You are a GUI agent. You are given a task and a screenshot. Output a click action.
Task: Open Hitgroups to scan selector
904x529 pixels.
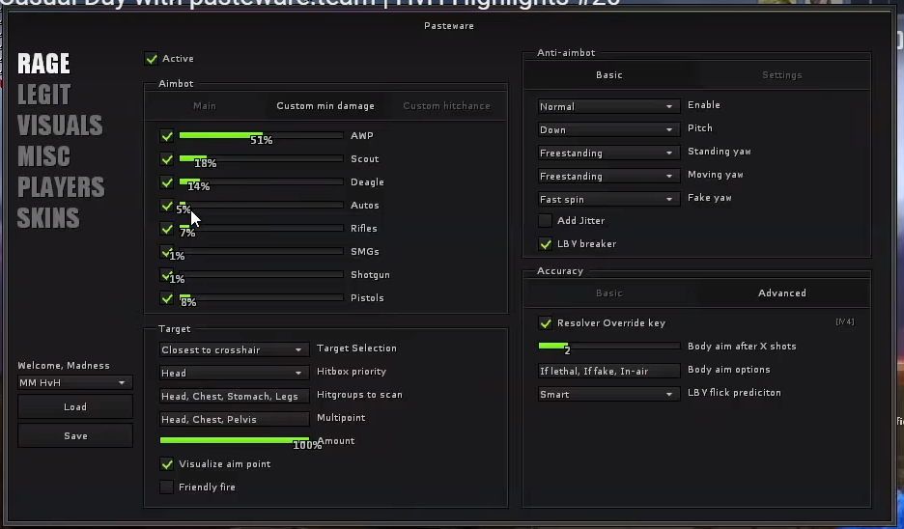(x=234, y=396)
